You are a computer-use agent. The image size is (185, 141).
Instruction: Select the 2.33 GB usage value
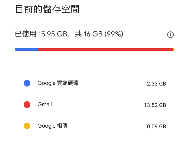click(x=156, y=84)
